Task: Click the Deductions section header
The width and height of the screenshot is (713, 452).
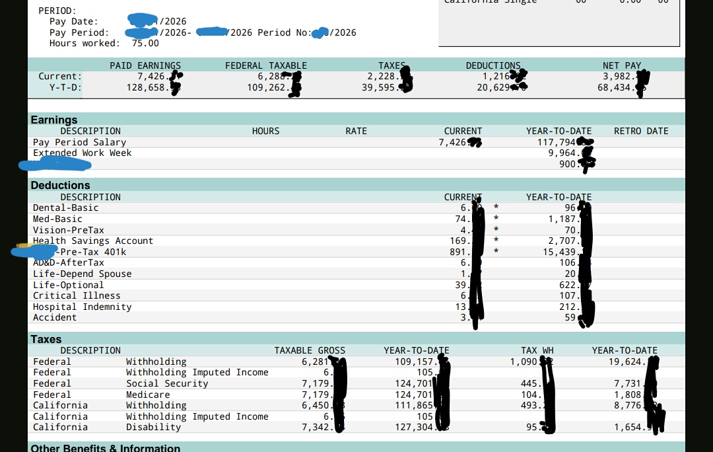Action: [60, 185]
